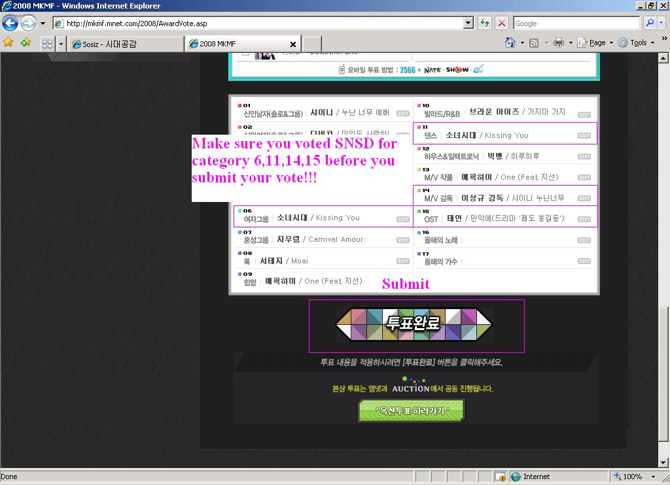Click the green 옥션투표 하러가기 button
This screenshot has width=670, height=485.
(411, 410)
